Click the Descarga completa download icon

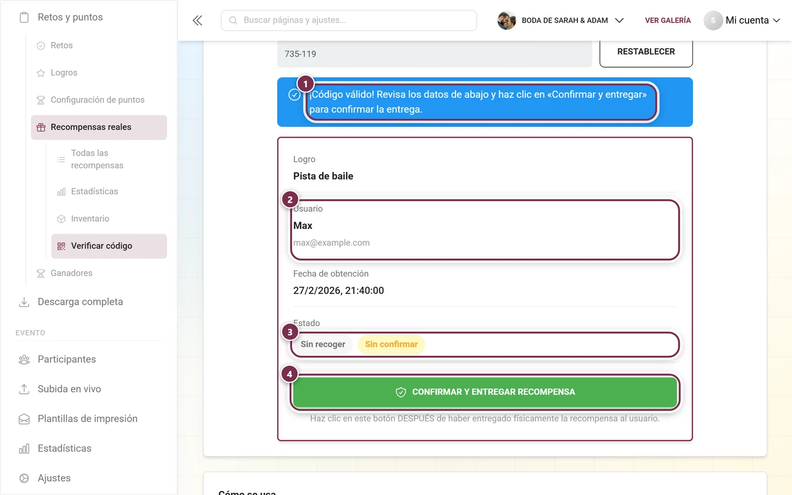pyautogui.click(x=24, y=302)
